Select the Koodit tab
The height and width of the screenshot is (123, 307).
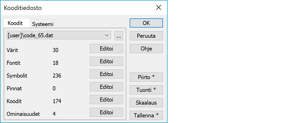tap(15, 23)
